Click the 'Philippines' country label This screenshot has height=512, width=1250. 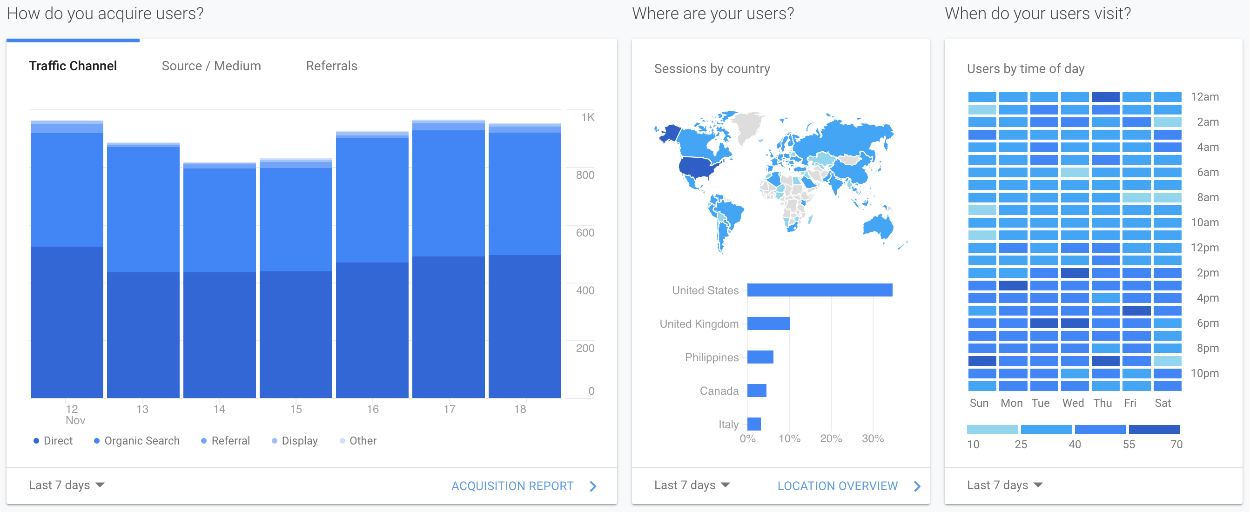click(x=712, y=357)
